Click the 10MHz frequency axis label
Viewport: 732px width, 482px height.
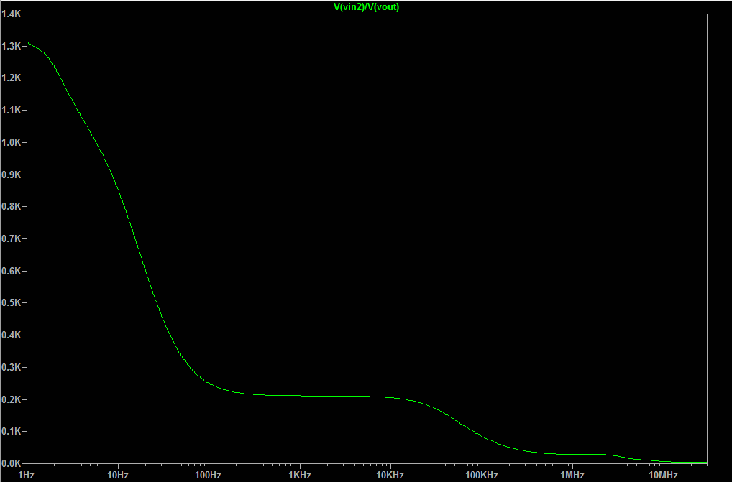[664, 476]
